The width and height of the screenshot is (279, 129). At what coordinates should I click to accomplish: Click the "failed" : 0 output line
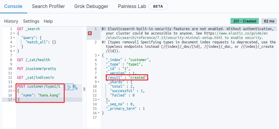[x=122, y=95]
